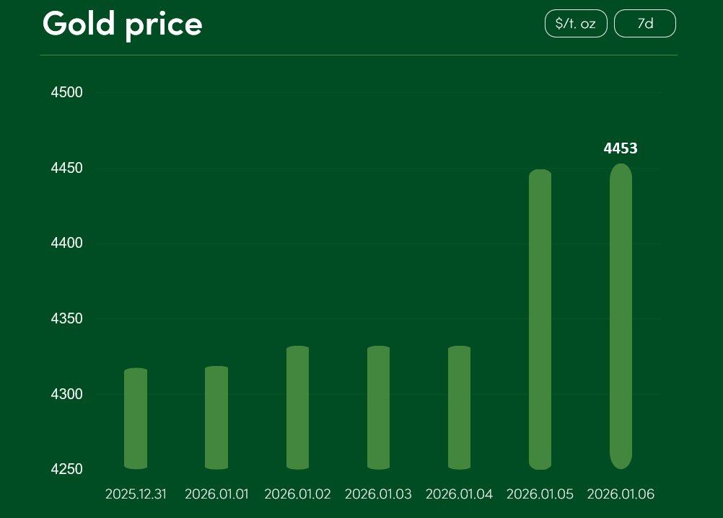Click the 4450 y-axis label
Image resolution: width=723 pixels, height=518 pixels.
pyautogui.click(x=67, y=168)
